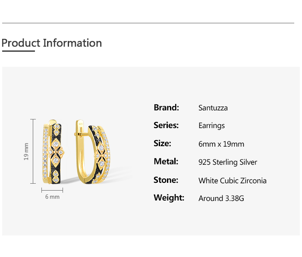Click the 6mm x 19mm size value
This screenshot has height=257, width=302.
(221, 144)
